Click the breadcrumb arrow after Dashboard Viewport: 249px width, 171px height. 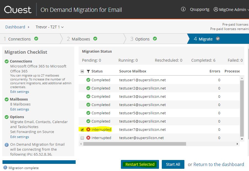tap(29, 27)
